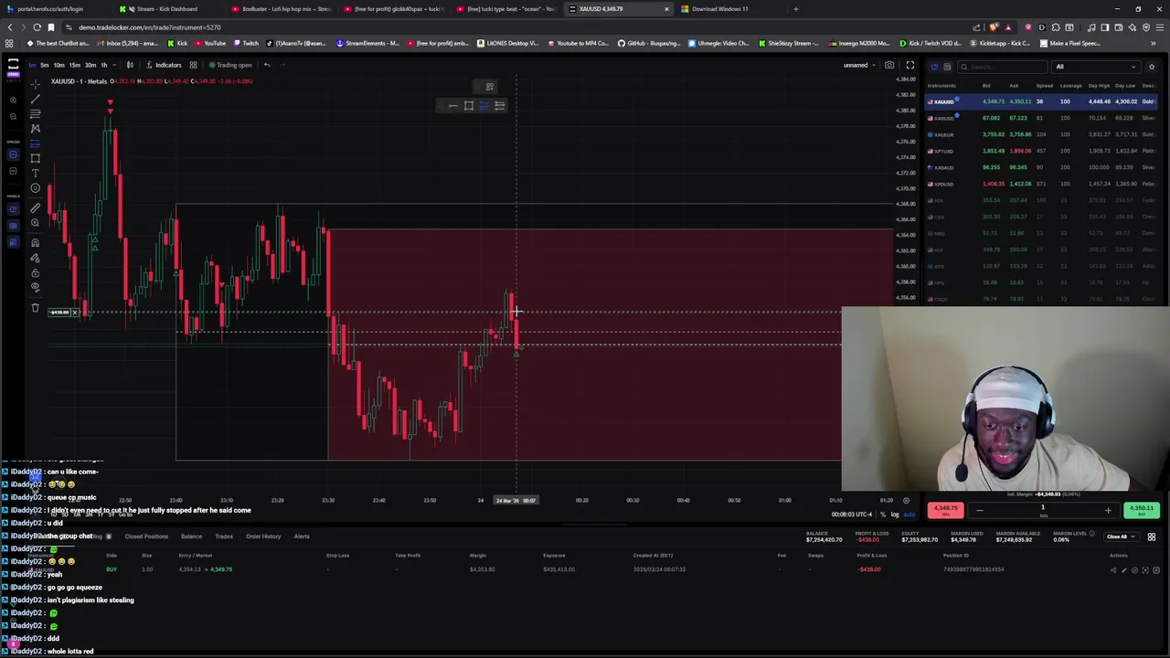Screen dimensions: 1170x658
Task: Expand the timeframe dropdown arrow
Action: coord(114,65)
